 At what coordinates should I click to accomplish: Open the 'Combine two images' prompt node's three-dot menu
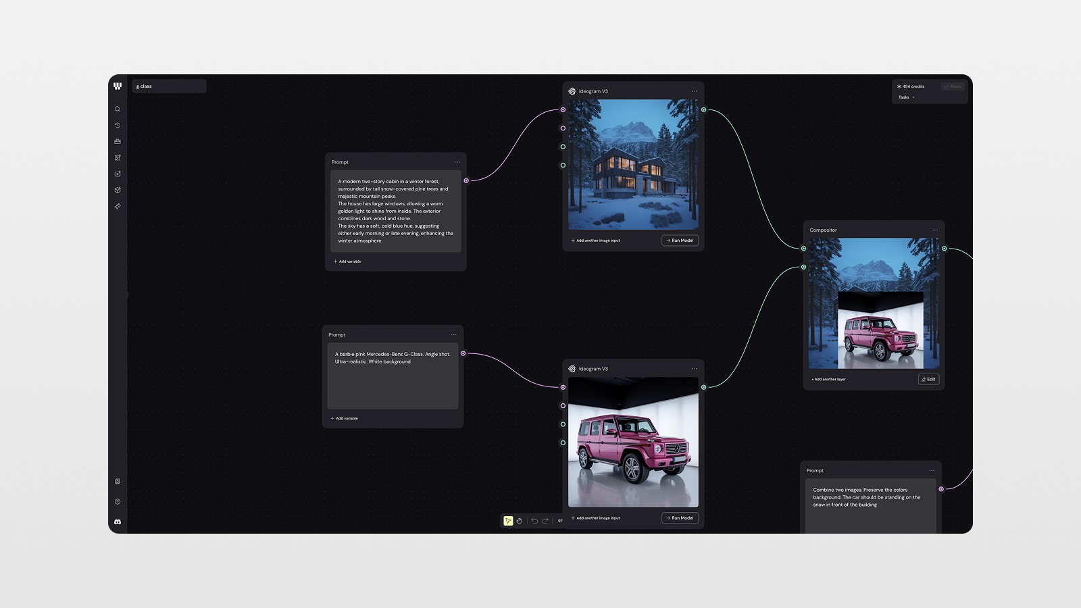click(932, 471)
